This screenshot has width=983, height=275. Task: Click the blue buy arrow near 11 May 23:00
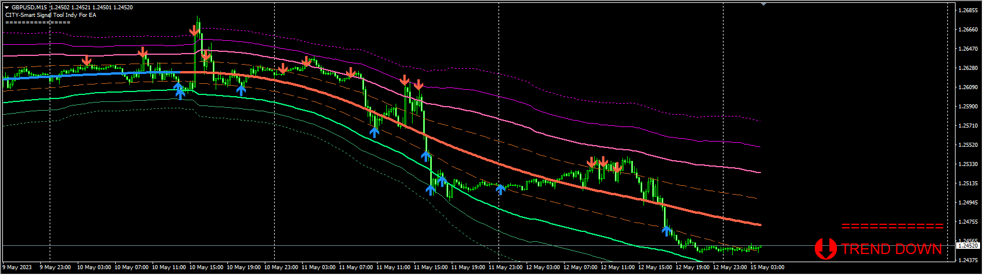click(x=500, y=189)
